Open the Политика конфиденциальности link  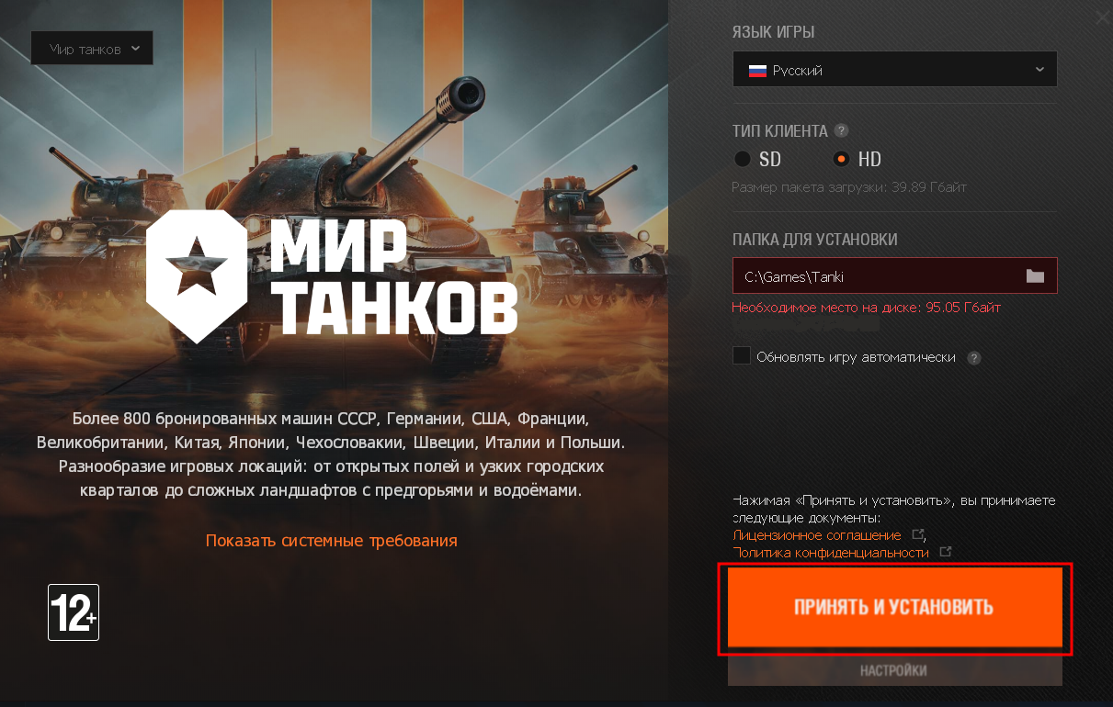click(x=831, y=553)
